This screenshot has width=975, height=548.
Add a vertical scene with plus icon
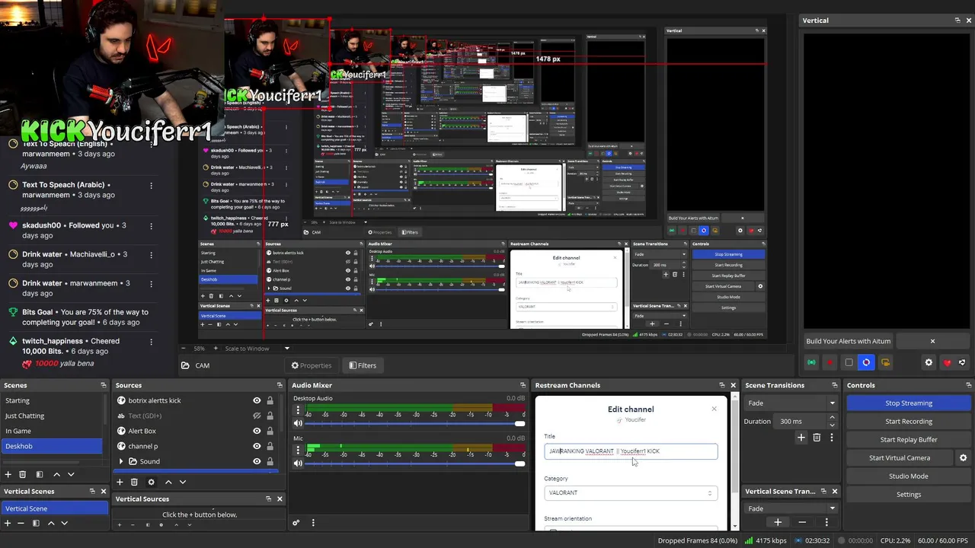8,523
